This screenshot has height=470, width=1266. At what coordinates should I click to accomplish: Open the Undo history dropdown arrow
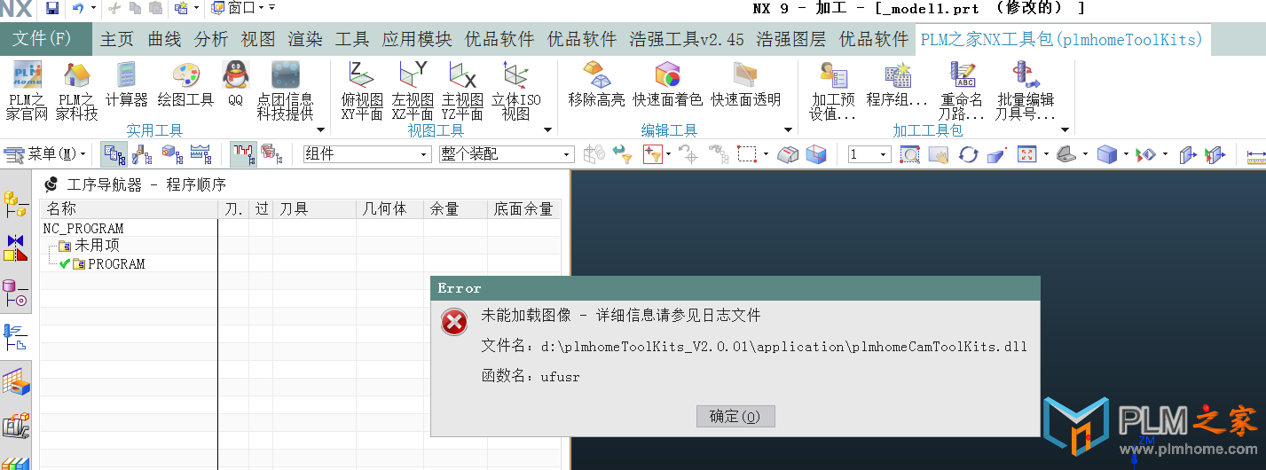coord(92,8)
